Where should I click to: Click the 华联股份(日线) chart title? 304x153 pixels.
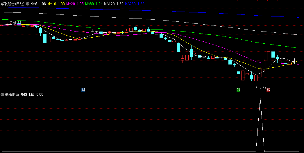click(x=12, y=4)
